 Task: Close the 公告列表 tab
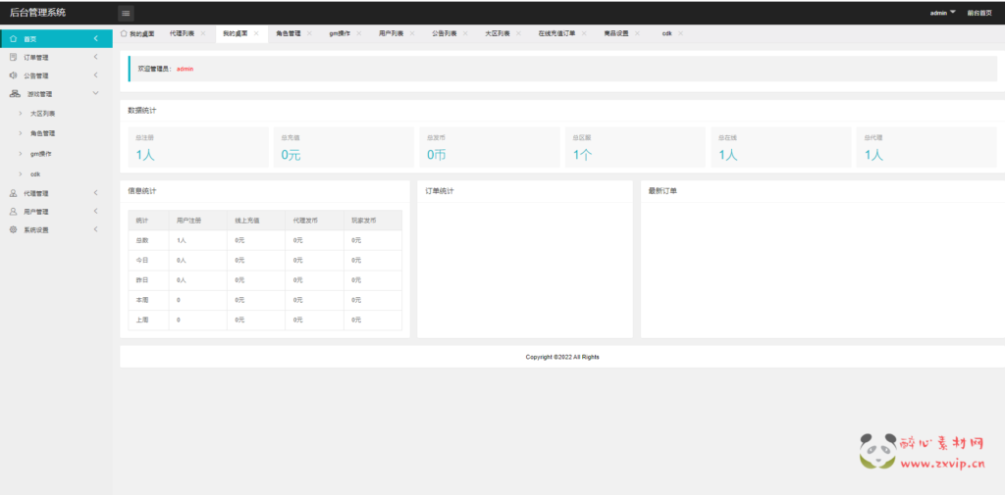466,33
